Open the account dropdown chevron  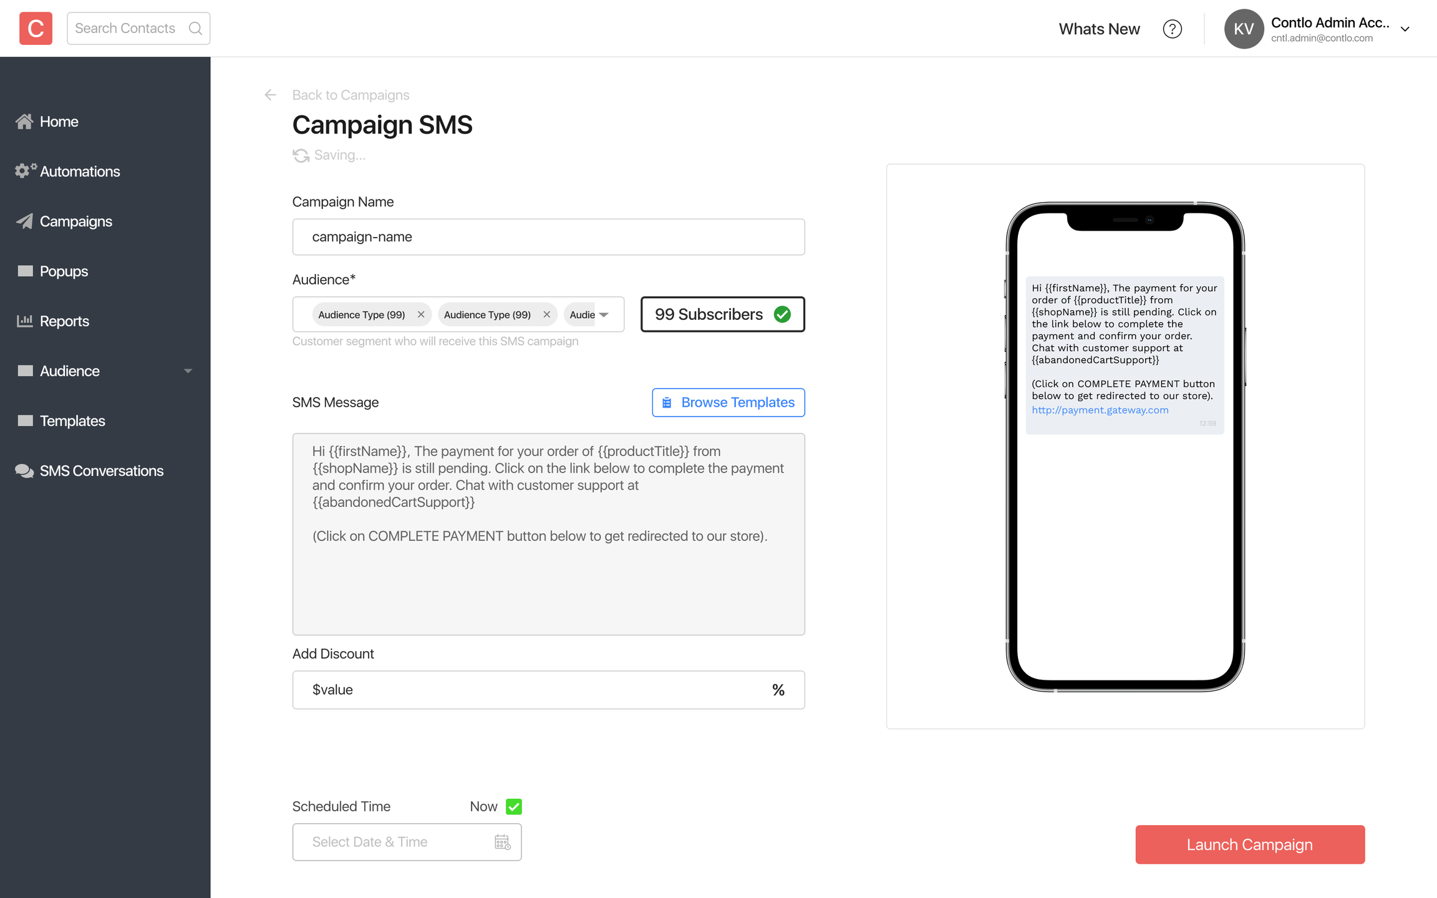pos(1405,29)
